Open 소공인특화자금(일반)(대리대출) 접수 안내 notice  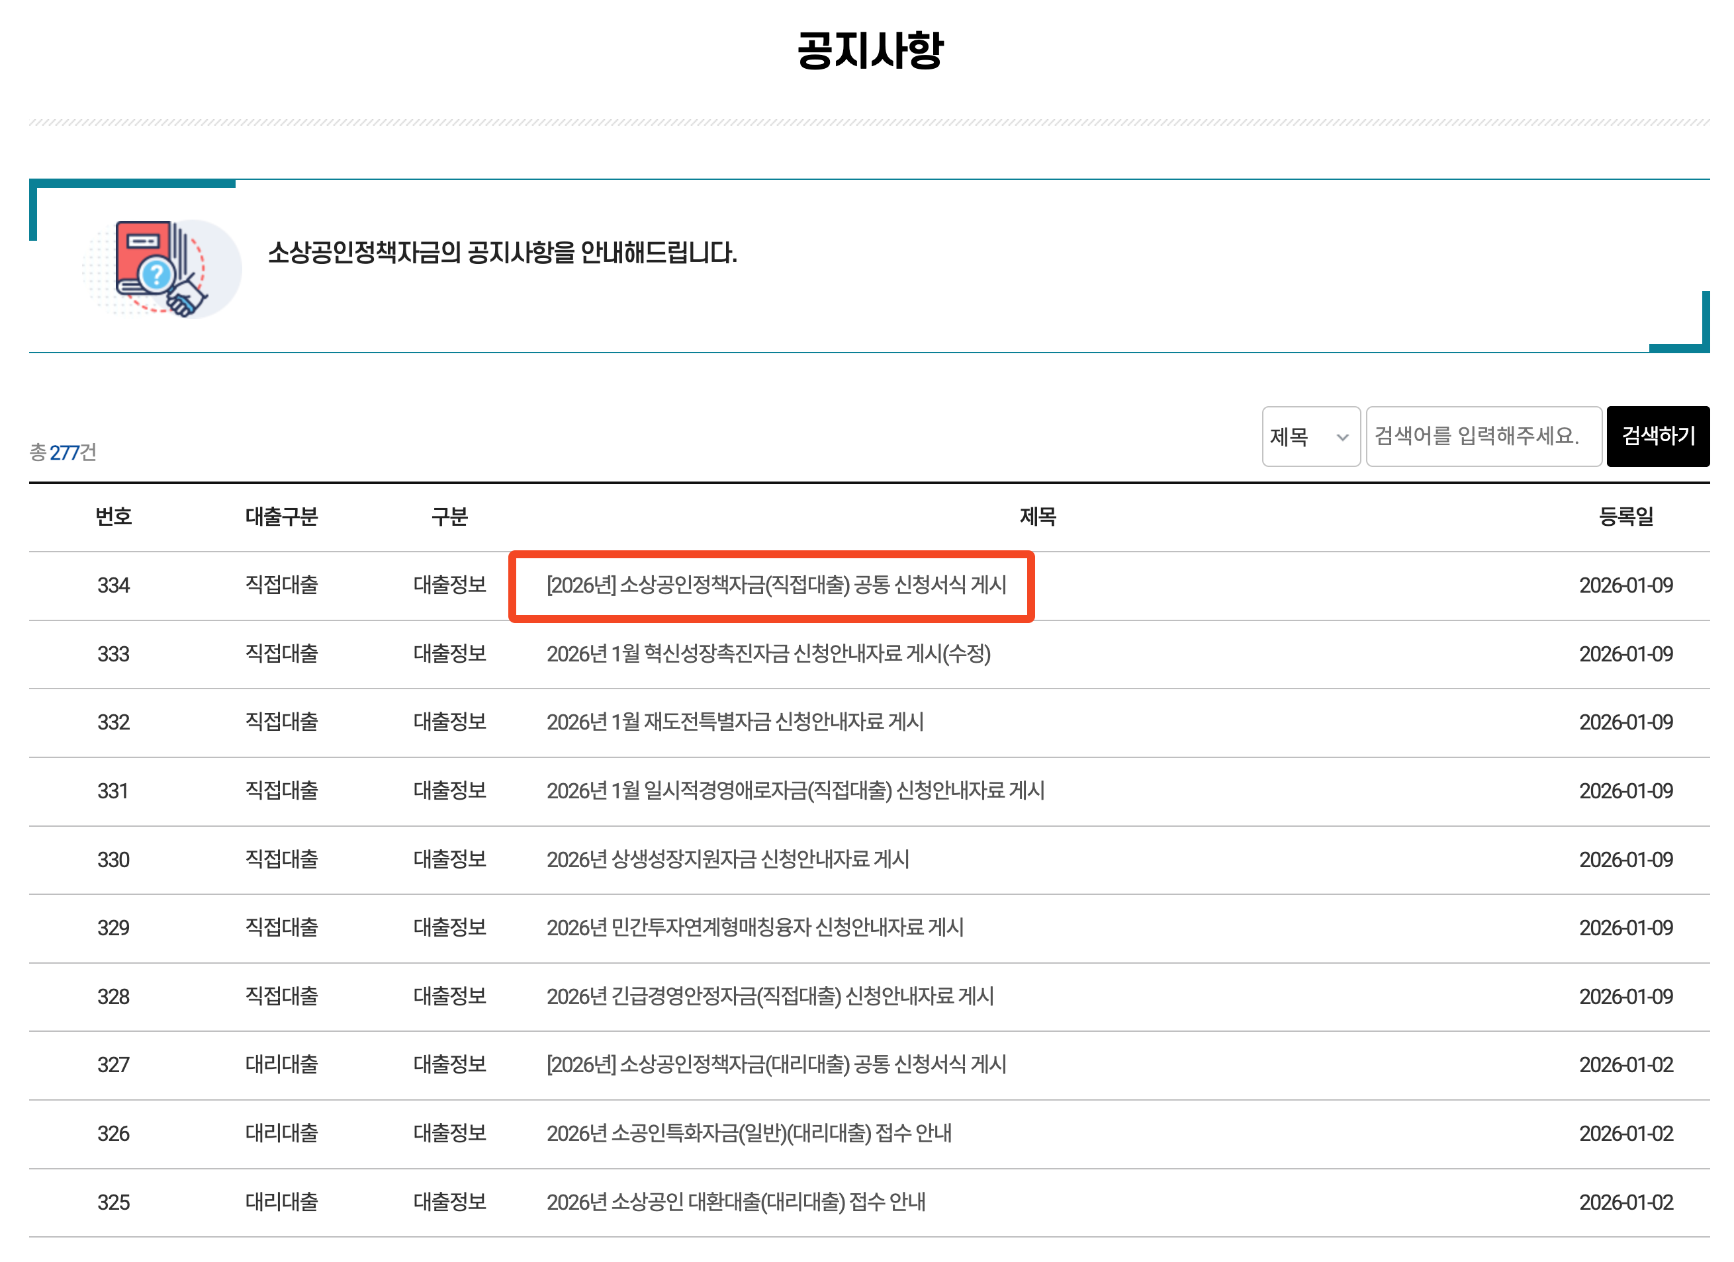(748, 1133)
